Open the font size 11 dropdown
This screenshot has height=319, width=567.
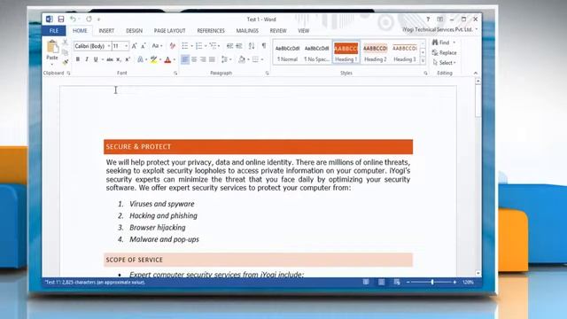(x=126, y=46)
